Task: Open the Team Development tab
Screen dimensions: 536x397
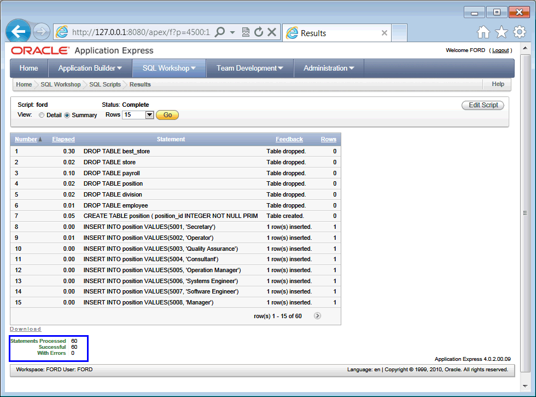Action: pyautogui.click(x=250, y=68)
